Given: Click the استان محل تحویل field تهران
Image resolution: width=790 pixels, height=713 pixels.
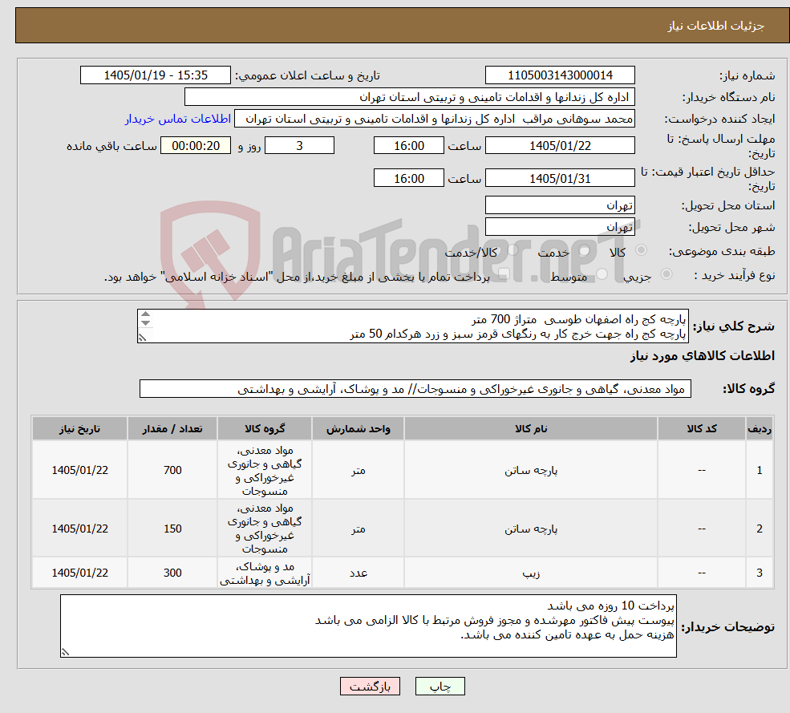Looking at the screenshot, I should click(560, 205).
